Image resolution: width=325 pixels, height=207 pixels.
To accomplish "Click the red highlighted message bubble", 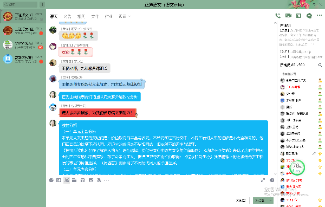I will (x=98, y=113).
